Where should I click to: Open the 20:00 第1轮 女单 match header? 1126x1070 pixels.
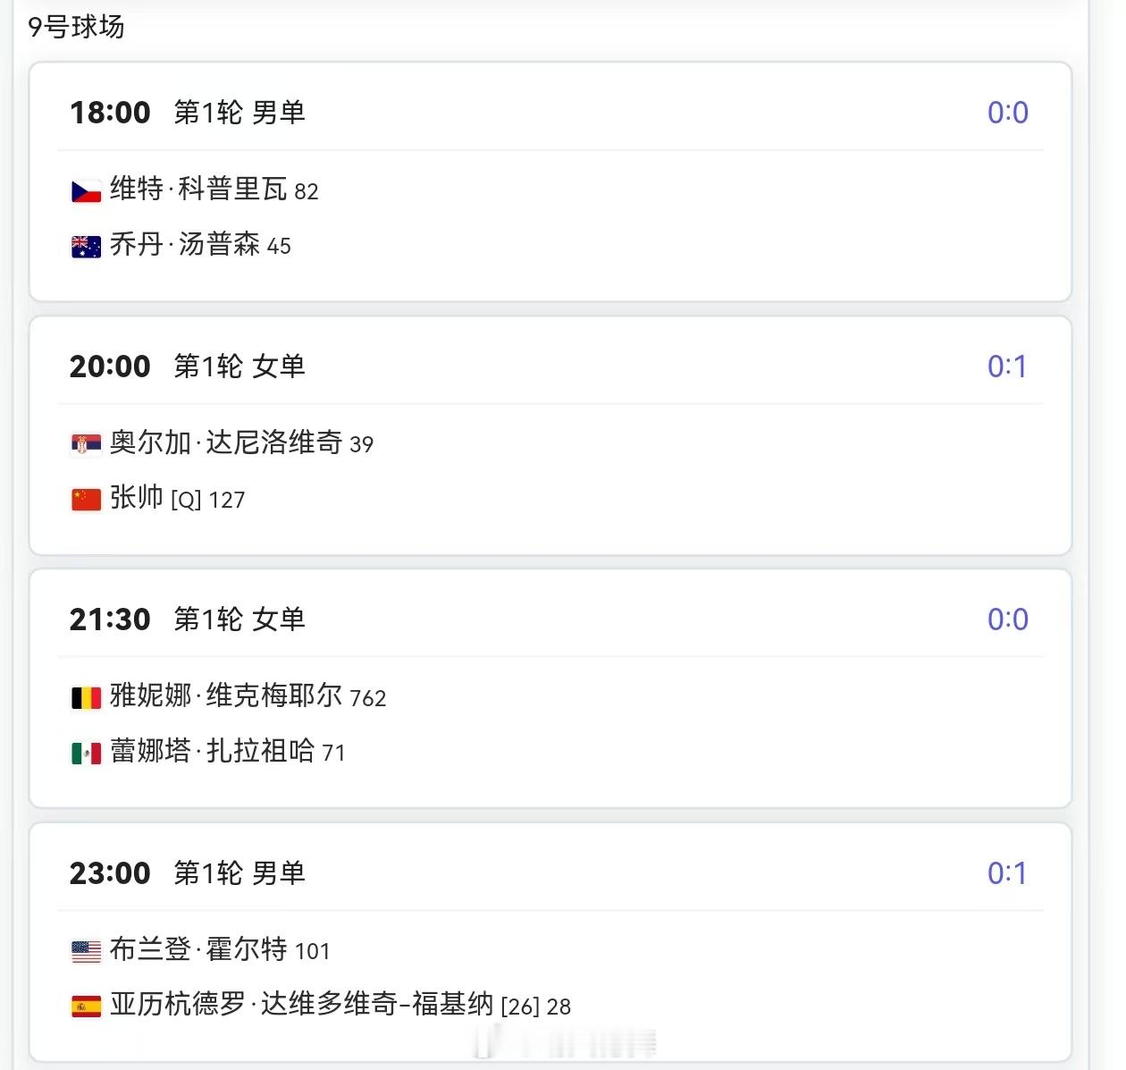click(x=188, y=366)
